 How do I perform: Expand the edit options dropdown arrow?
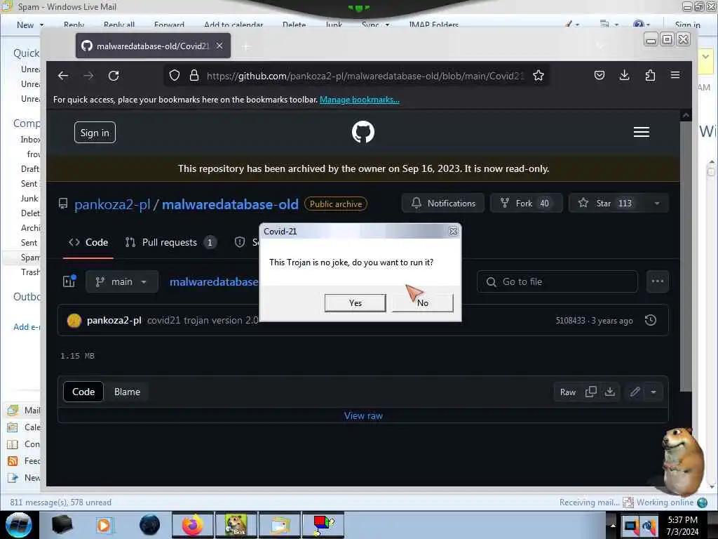click(x=653, y=392)
